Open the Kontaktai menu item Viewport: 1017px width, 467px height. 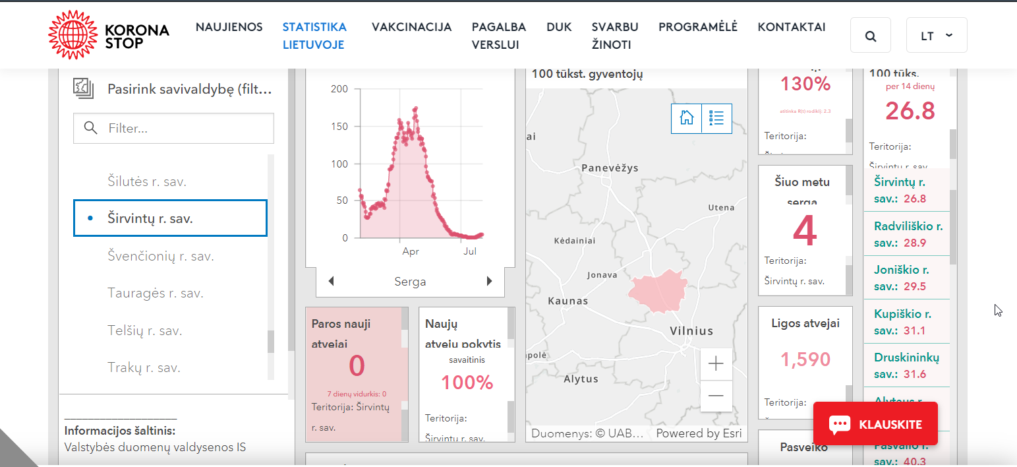(792, 27)
